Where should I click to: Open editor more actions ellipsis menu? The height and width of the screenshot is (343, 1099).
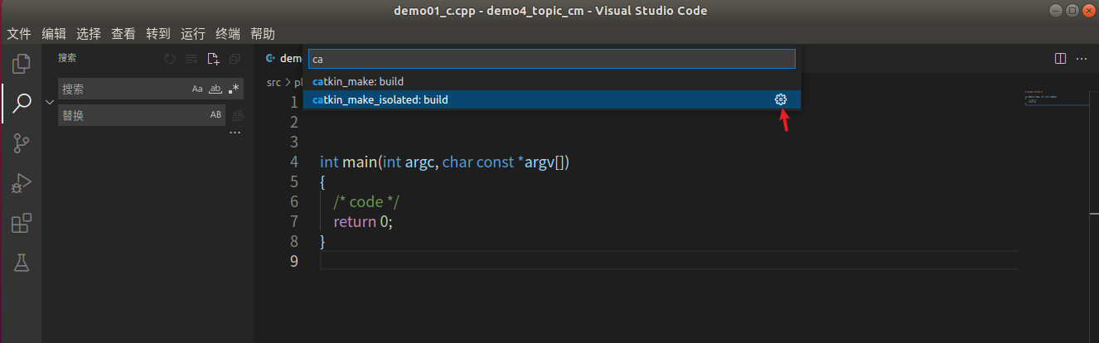(x=1082, y=59)
